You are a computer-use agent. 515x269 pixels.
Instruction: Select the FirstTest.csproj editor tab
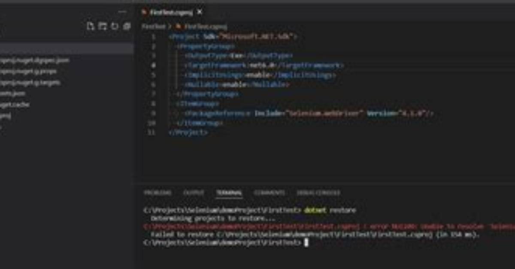click(172, 13)
